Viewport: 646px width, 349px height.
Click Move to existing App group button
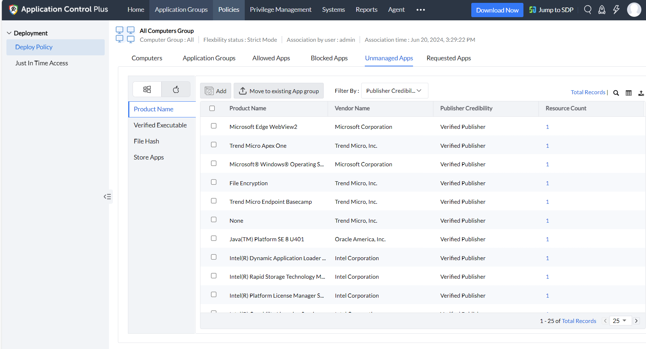point(279,91)
